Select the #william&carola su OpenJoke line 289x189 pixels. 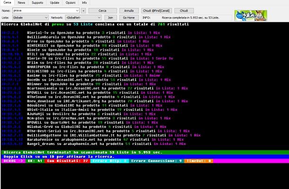(x=99, y=37)
